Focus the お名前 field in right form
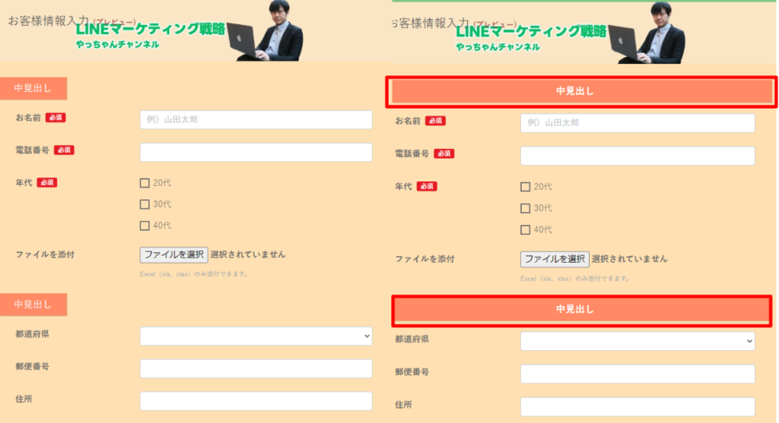779x423 pixels. coord(638,123)
